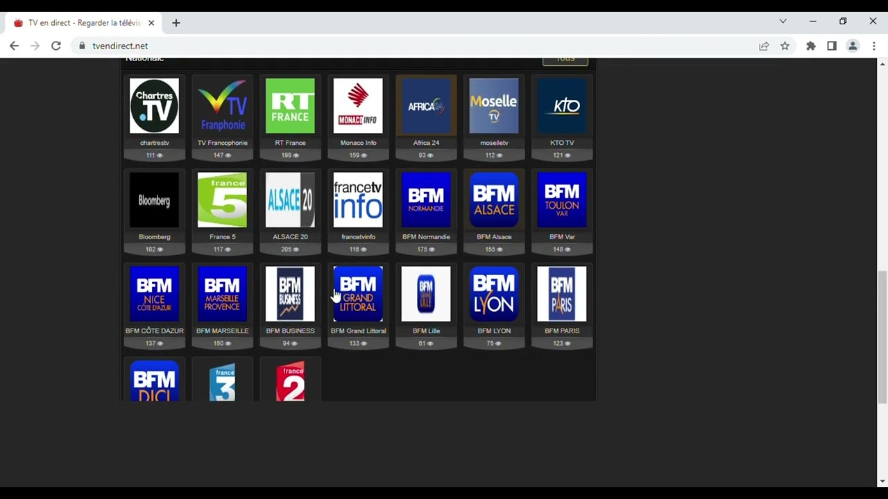Viewport: 888px width, 499px height.
Task: Launch the BFM Toulon Var channel logo
Action: tap(562, 200)
